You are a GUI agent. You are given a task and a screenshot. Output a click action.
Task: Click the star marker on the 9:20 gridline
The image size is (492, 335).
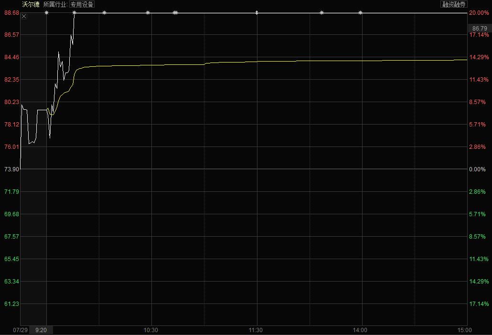46,12
